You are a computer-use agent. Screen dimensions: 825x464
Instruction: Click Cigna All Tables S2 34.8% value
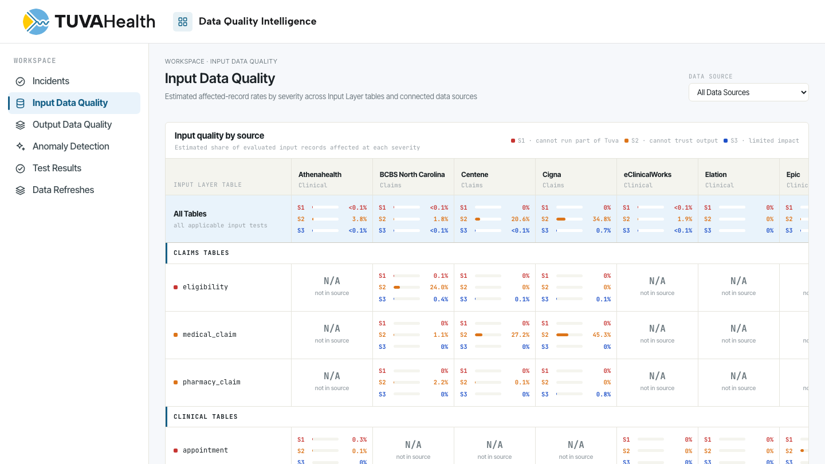(602, 219)
